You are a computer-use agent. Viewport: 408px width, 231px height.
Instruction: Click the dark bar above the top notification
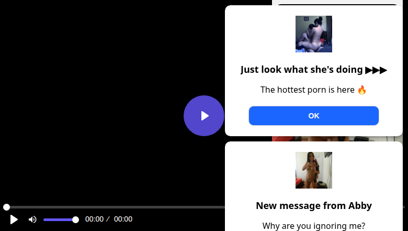pos(337,4)
